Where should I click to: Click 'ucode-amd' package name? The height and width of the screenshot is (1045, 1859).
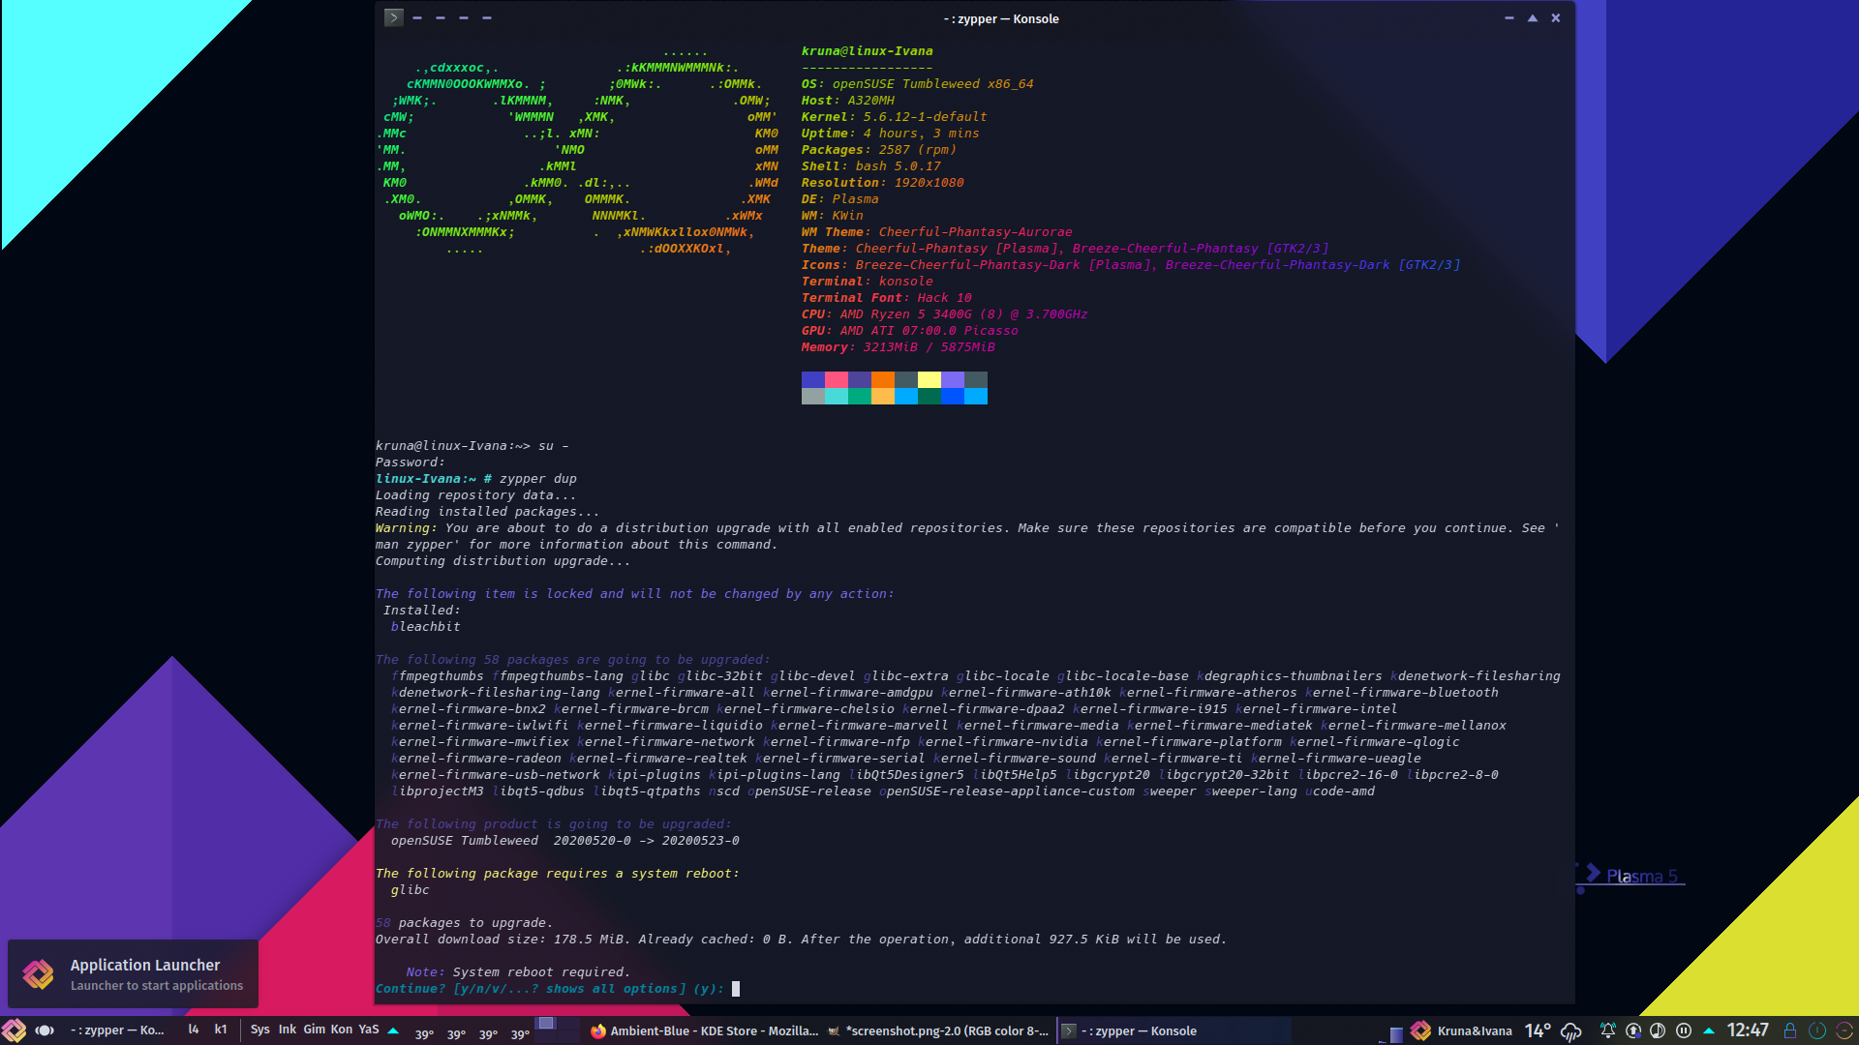1340,791
